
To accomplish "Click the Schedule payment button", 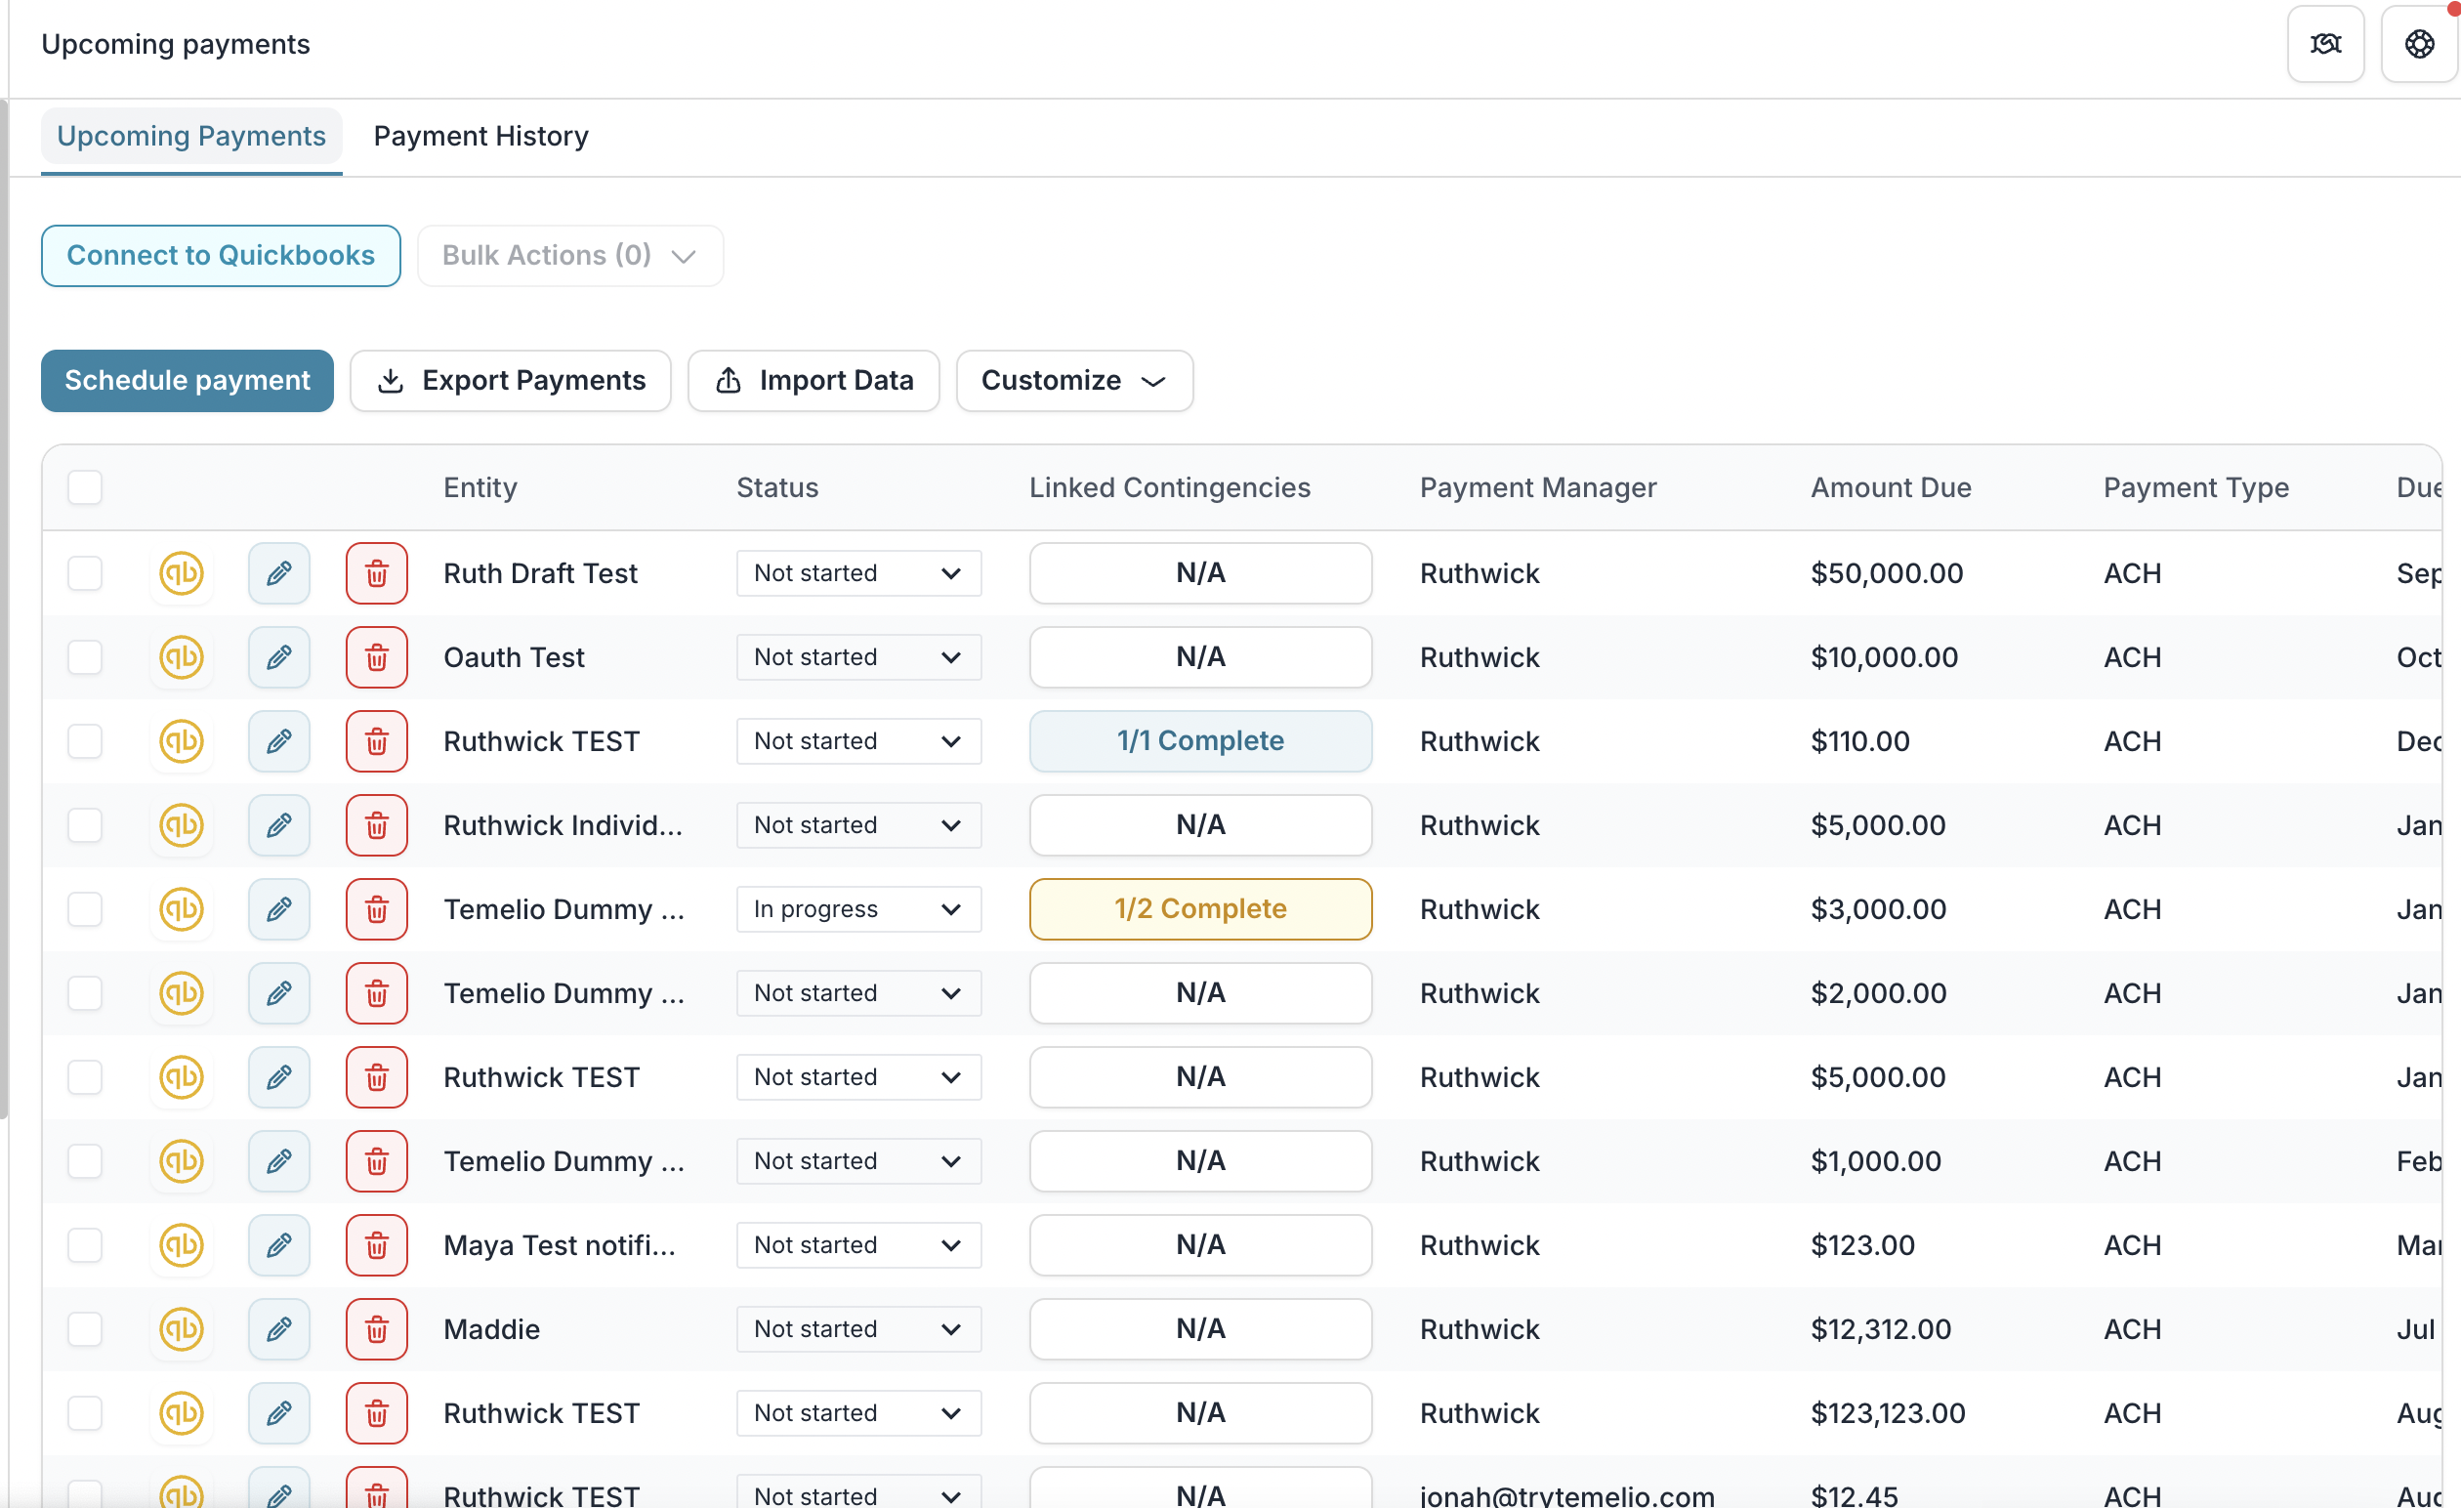I will pyautogui.click(x=187, y=381).
